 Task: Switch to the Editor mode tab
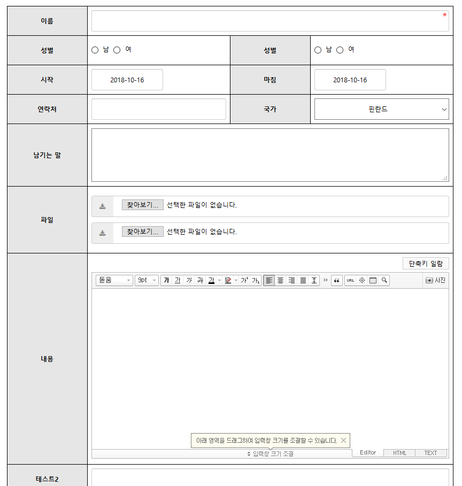pyautogui.click(x=368, y=452)
